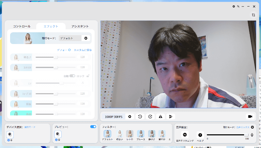Select the camera device under デバイス選択
The width and height of the screenshot is (261, 148).
click(10, 135)
